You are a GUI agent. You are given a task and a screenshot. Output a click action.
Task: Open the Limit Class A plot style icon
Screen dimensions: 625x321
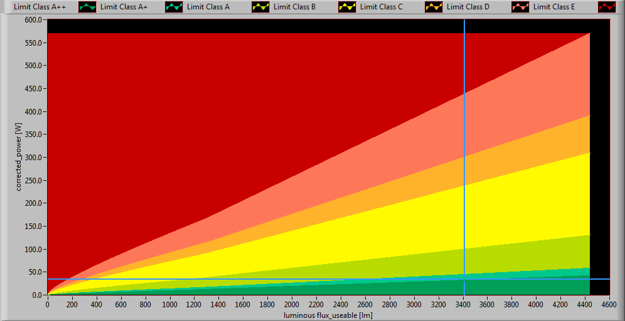point(261,7)
